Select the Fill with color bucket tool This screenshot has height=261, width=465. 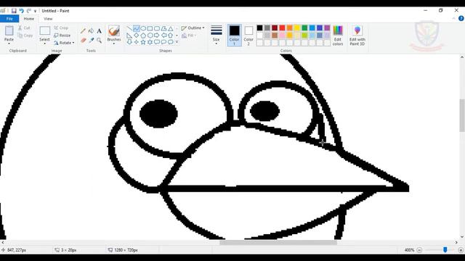coord(91,30)
